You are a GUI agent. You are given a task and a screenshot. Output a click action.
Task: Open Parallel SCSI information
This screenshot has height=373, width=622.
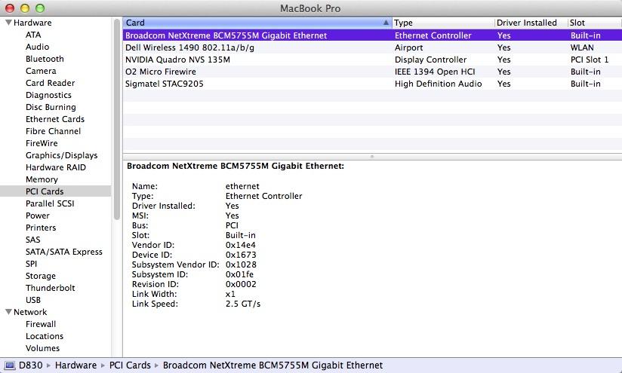point(50,203)
